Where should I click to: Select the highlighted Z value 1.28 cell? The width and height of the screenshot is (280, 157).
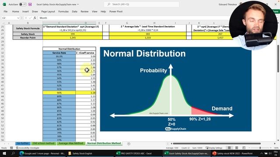click(x=86, y=93)
